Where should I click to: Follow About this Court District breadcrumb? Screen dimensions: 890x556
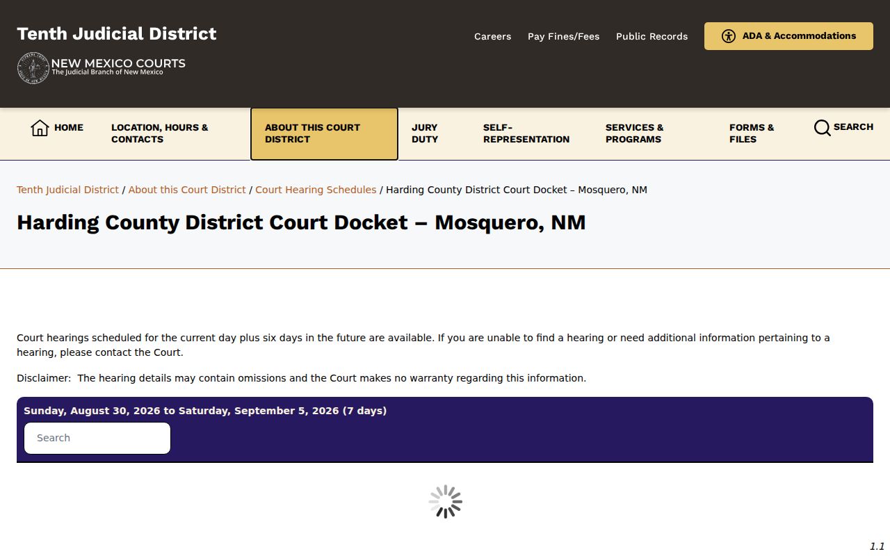(x=187, y=190)
